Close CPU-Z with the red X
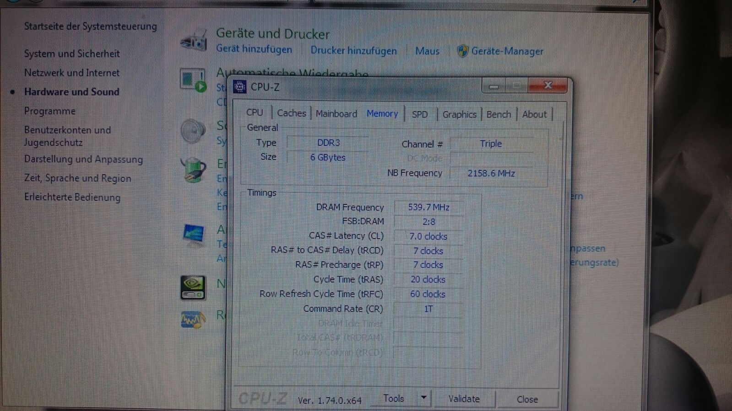The width and height of the screenshot is (732, 411). click(x=548, y=85)
